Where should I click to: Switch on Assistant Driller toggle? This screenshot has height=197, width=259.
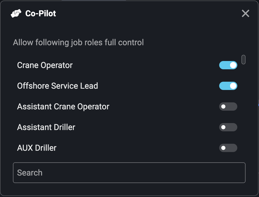[228, 127]
